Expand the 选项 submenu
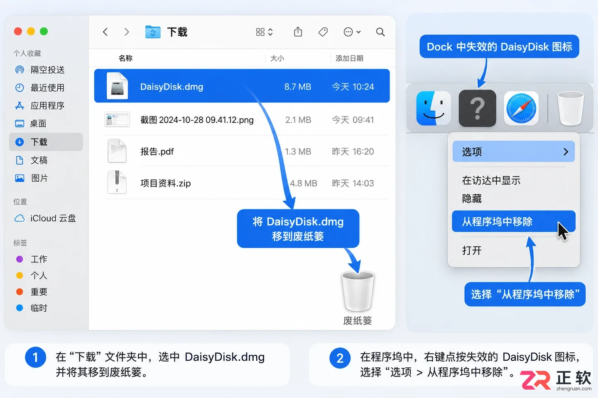The image size is (598, 398). (x=514, y=151)
